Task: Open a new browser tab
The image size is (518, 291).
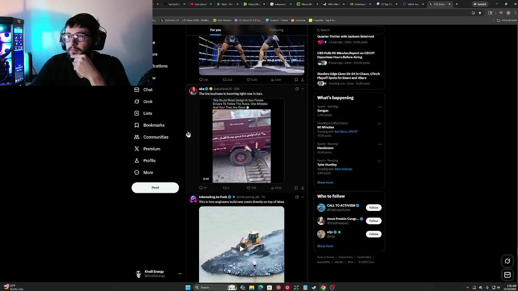Action: (456, 4)
